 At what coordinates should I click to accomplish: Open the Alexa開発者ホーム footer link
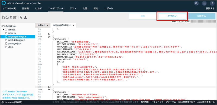[206, 102]
